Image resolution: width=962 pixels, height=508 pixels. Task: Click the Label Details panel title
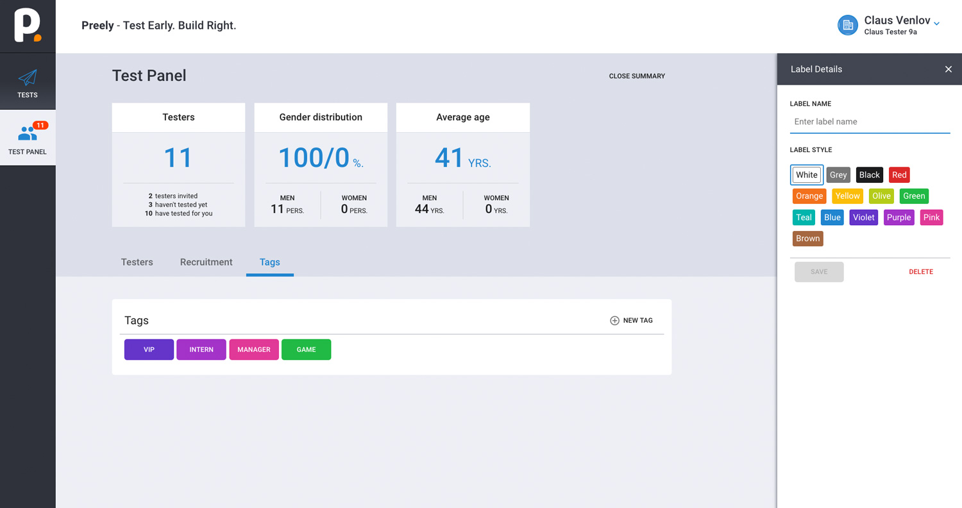(x=816, y=69)
